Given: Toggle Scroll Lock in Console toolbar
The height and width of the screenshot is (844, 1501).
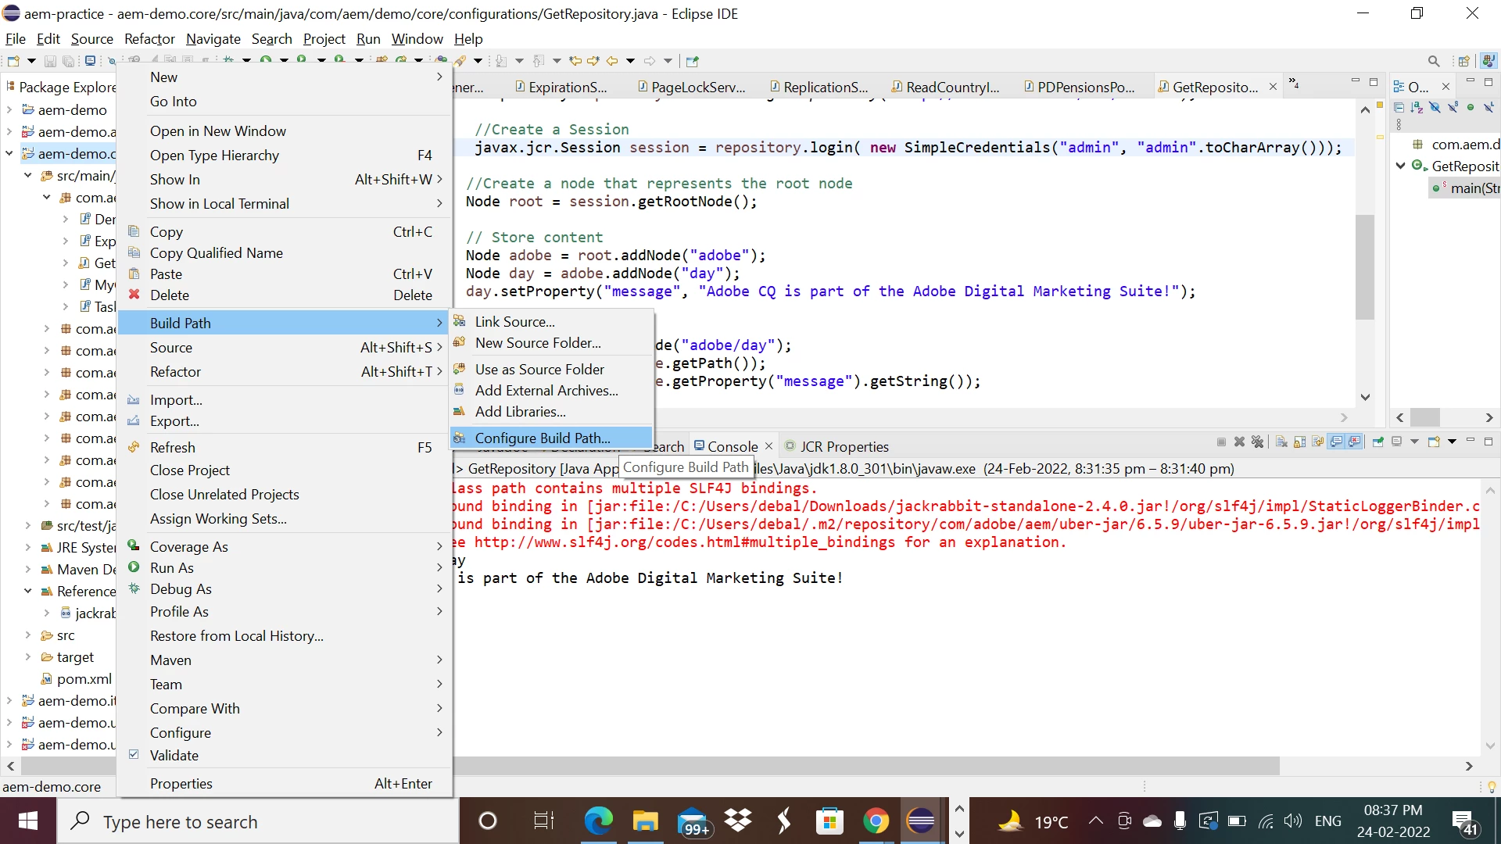Looking at the screenshot, I should pyautogui.click(x=1299, y=442).
